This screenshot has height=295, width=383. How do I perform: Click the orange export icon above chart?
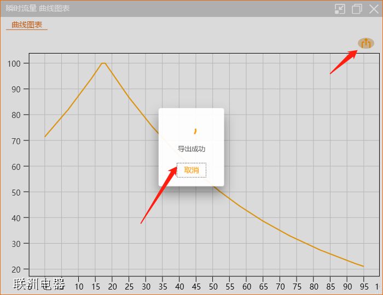[x=366, y=43]
